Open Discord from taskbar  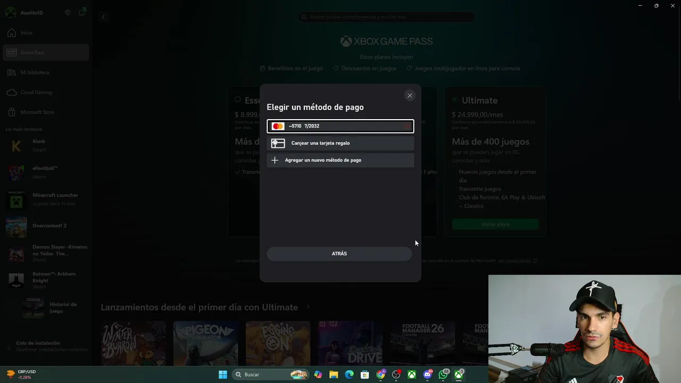coord(428,374)
